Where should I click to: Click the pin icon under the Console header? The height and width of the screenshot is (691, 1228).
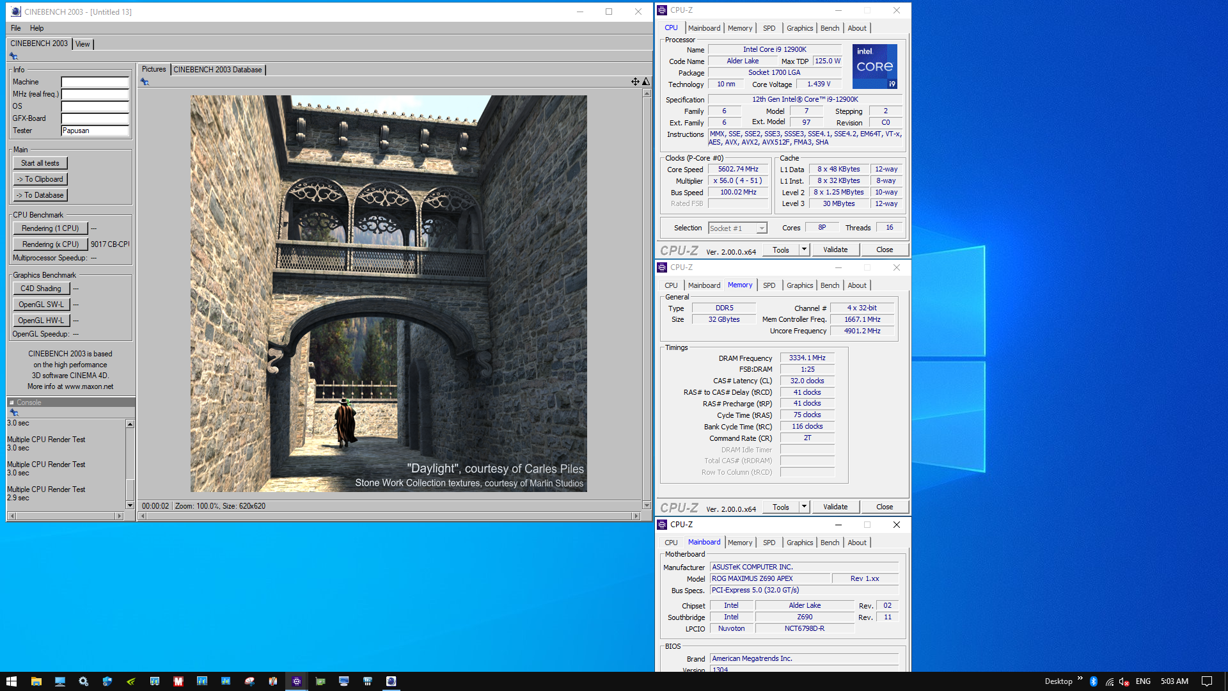(x=14, y=413)
